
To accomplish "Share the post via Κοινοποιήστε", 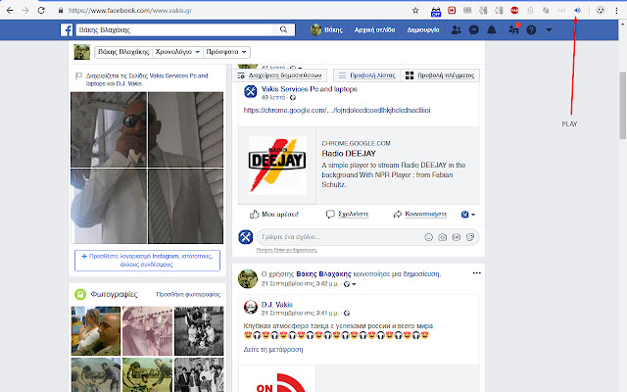I will [420, 215].
